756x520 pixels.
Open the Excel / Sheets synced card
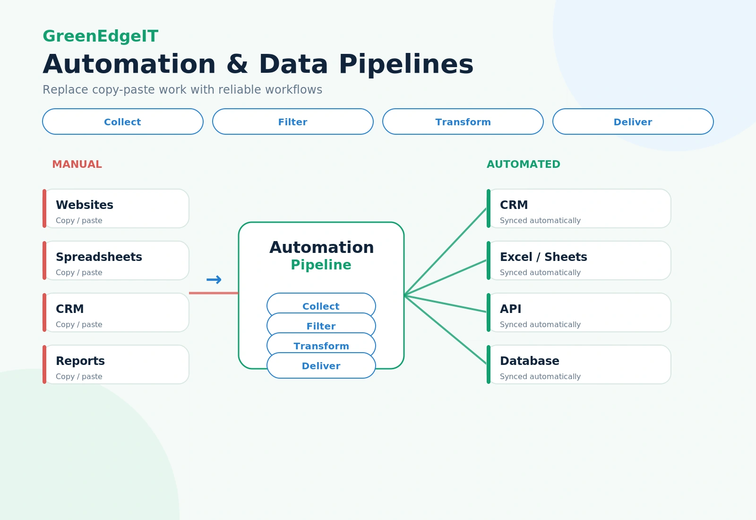(579, 260)
